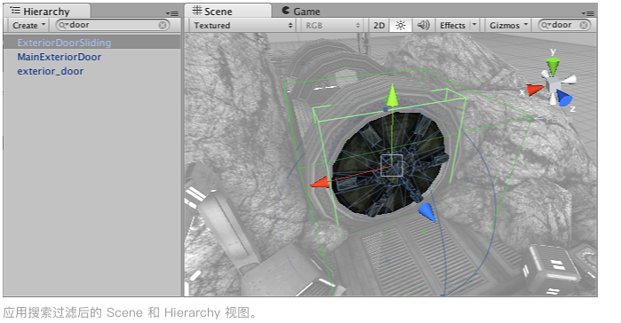Image resolution: width=621 pixels, height=323 pixels.
Task: Open the Textured draw mode dropdown
Action: (243, 26)
